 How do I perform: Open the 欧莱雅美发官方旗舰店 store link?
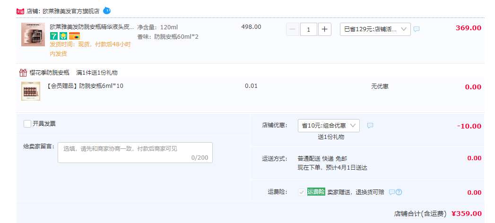[x=71, y=12]
